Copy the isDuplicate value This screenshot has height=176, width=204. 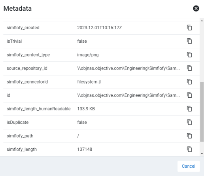189,122
